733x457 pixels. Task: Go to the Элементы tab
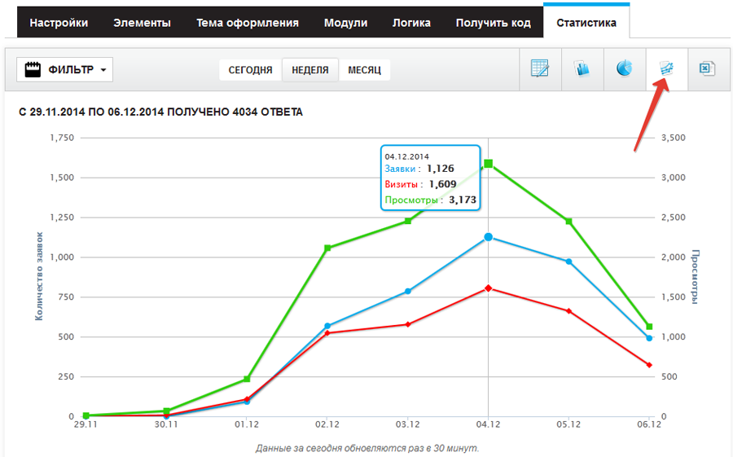[143, 23]
